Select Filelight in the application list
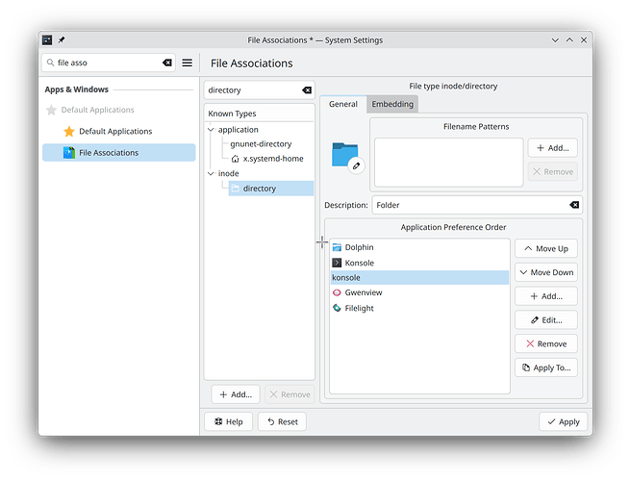The width and height of the screenshot is (630, 481). (359, 308)
